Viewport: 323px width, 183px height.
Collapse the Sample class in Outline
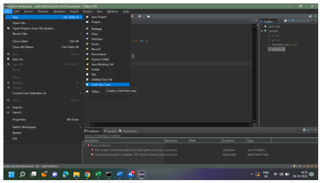[x=262, y=31]
